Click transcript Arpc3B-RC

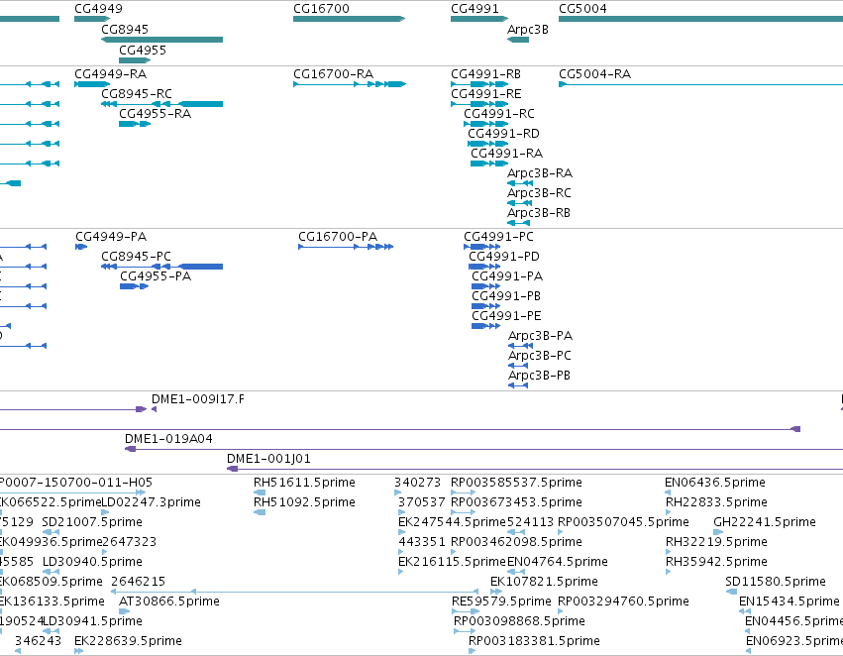tap(539, 193)
